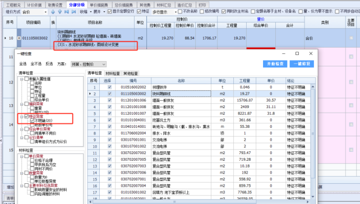The height and width of the screenshot is (204, 360).
Task: Click the 开始检查 button
Action: [275, 64]
